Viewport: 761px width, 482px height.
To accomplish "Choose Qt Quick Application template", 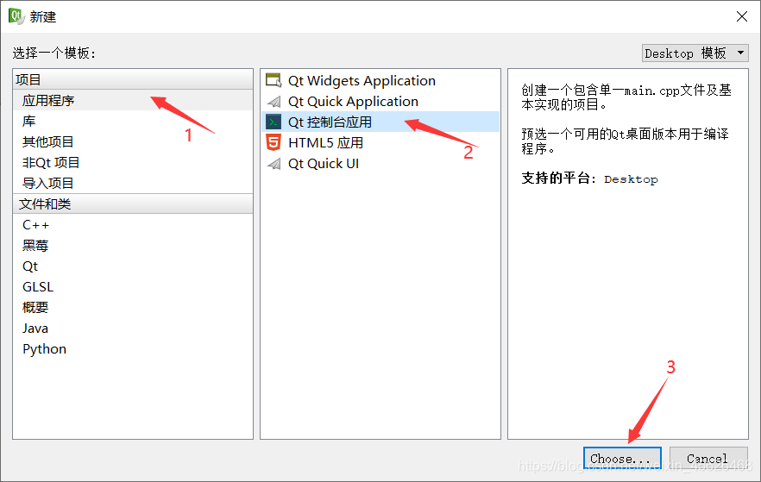I will coord(380,102).
